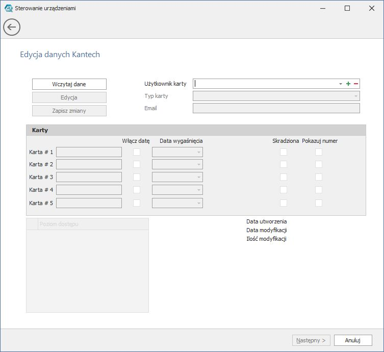Toggle Włącz datę checkbox for Karta # 5
The width and height of the screenshot is (384, 352).
[x=137, y=203]
